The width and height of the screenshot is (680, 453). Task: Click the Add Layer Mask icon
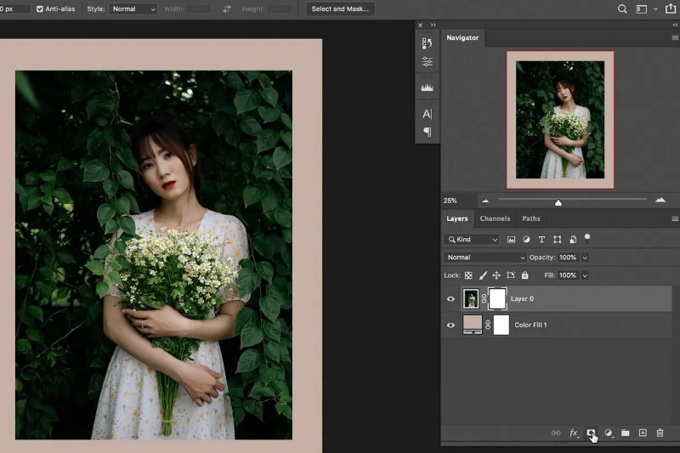pyautogui.click(x=591, y=433)
